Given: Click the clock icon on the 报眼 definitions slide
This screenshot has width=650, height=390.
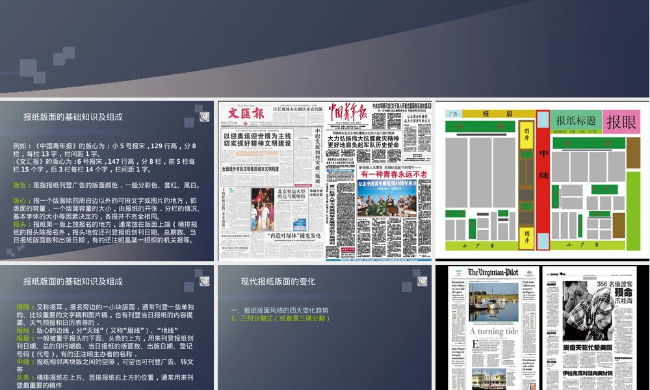Looking at the screenshot, I should coord(204,281).
